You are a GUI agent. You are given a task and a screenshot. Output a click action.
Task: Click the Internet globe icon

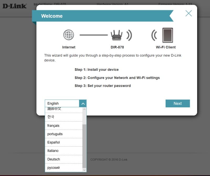point(69,35)
